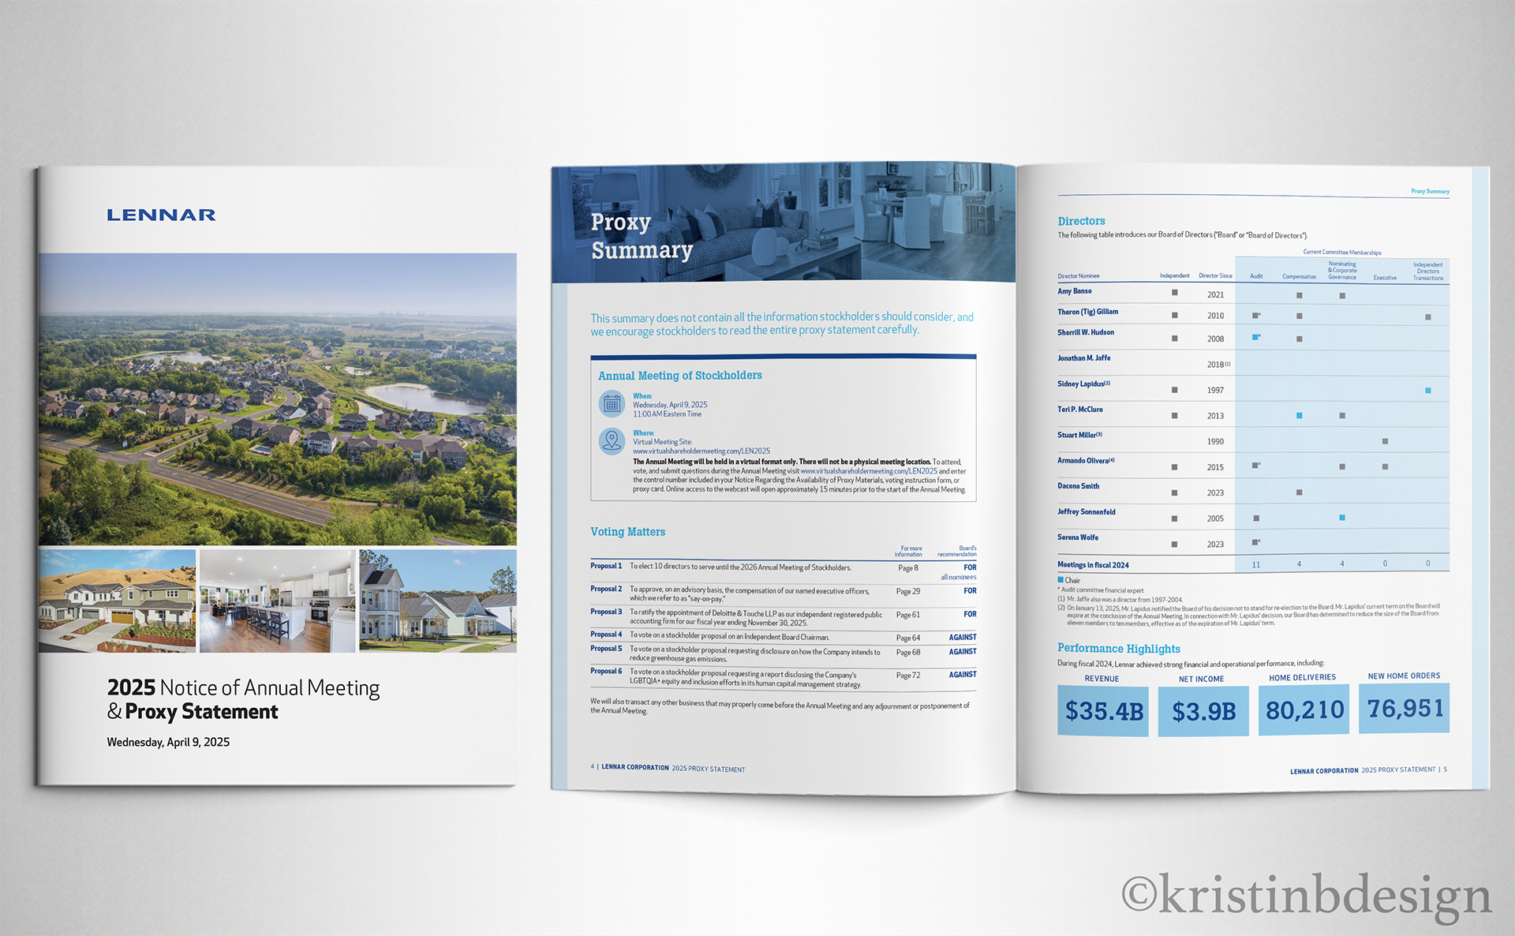Open the large aerial neighborhood photo on cover
The width and height of the screenshot is (1515, 936).
(x=278, y=399)
